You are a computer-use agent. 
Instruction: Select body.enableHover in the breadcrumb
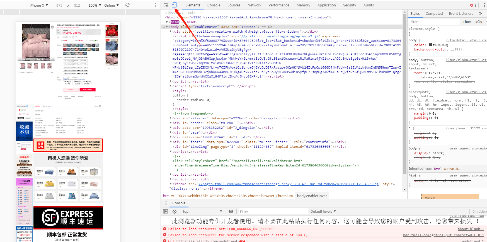[x=312, y=196]
